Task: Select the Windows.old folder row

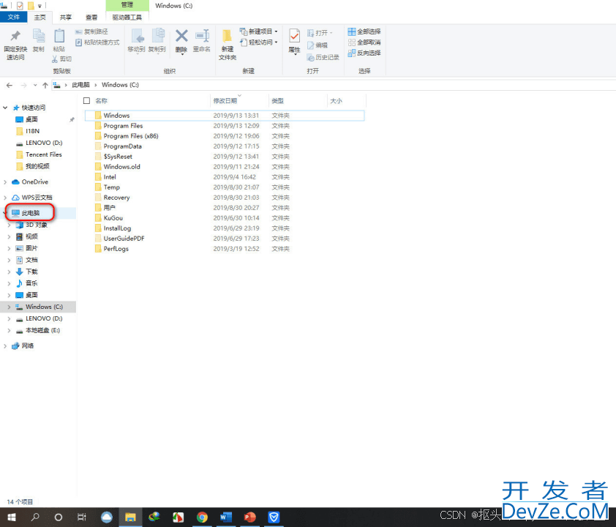Action: tap(121, 167)
